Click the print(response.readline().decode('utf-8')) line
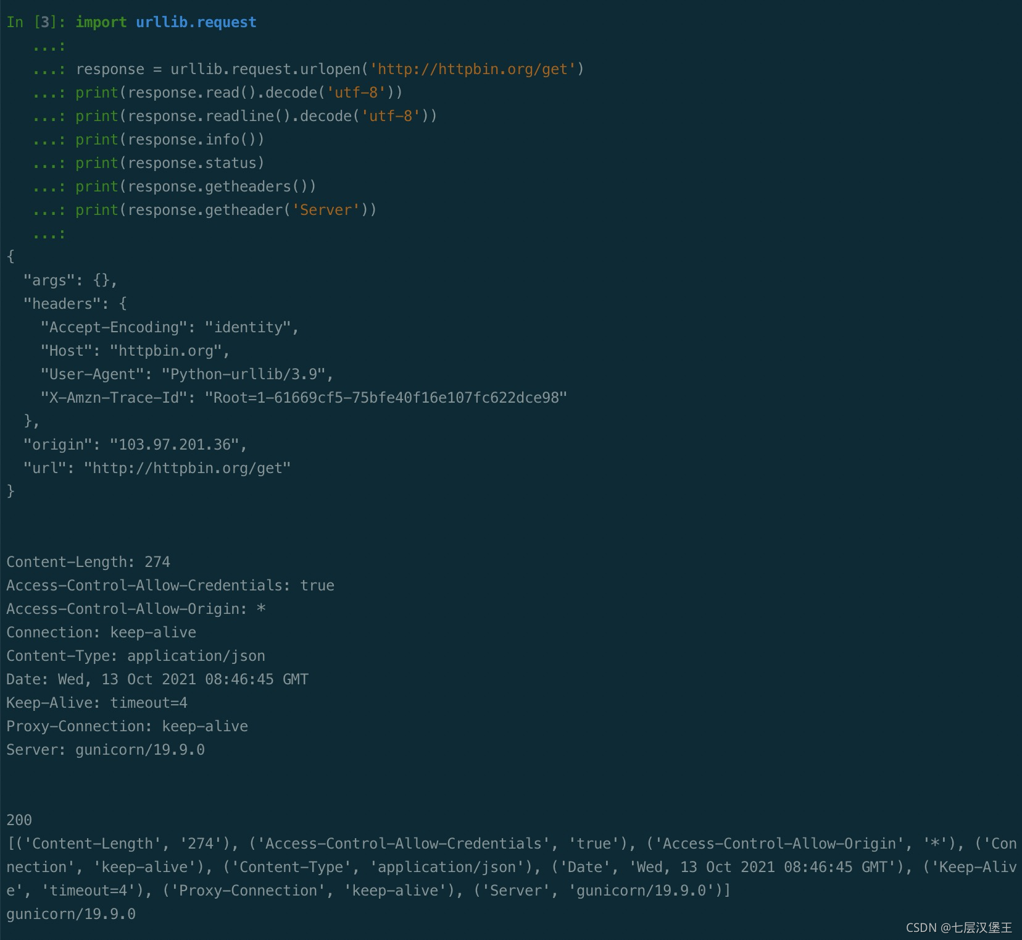The width and height of the screenshot is (1022, 940). coord(256,116)
